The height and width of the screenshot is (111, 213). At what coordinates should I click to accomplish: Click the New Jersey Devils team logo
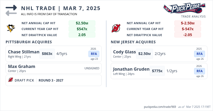coord(116,28)
